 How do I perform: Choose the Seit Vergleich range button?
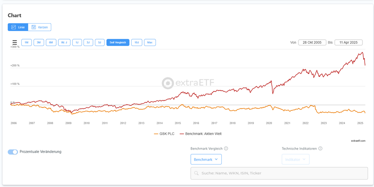(118, 43)
